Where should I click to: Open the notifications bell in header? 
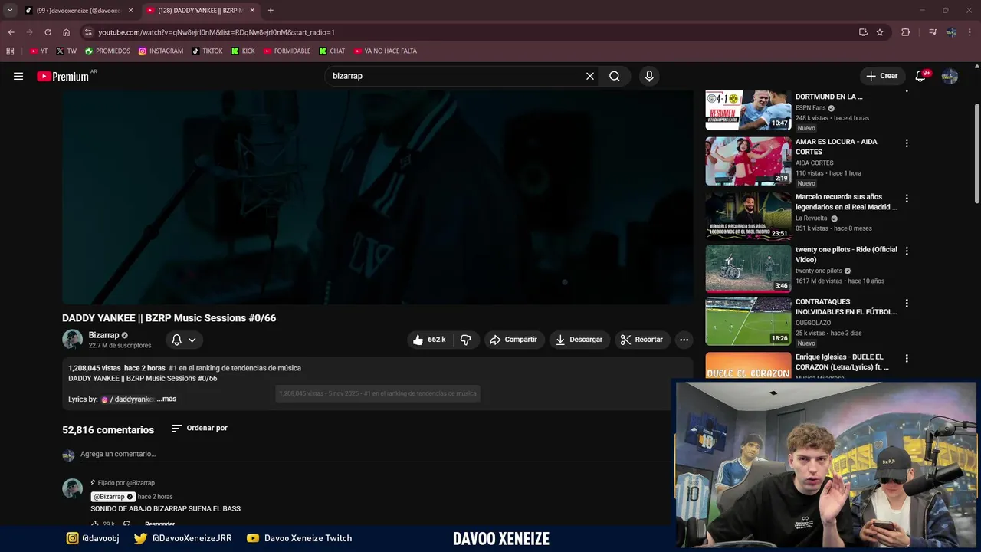[x=920, y=76]
